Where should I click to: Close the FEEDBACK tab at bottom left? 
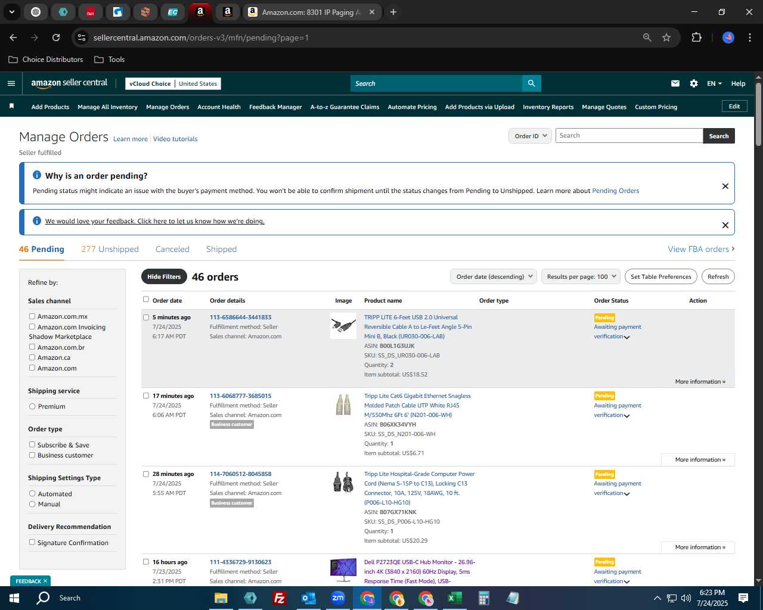[45, 581]
